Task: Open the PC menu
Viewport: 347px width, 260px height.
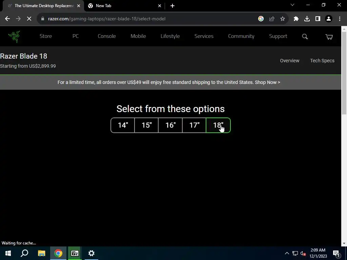Action: [76, 36]
